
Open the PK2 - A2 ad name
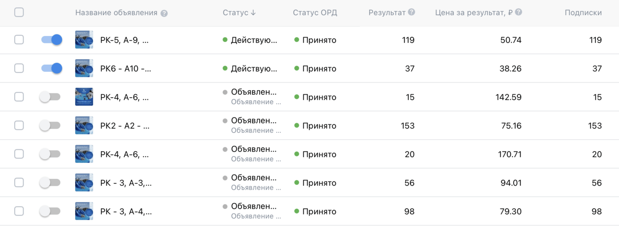coord(125,126)
